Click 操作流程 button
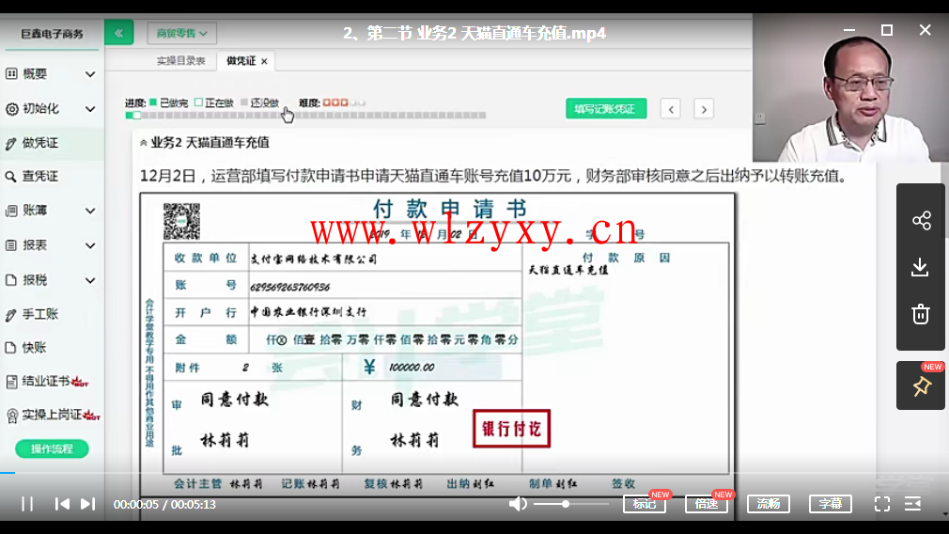Screen dimensions: 949x534 52,448
